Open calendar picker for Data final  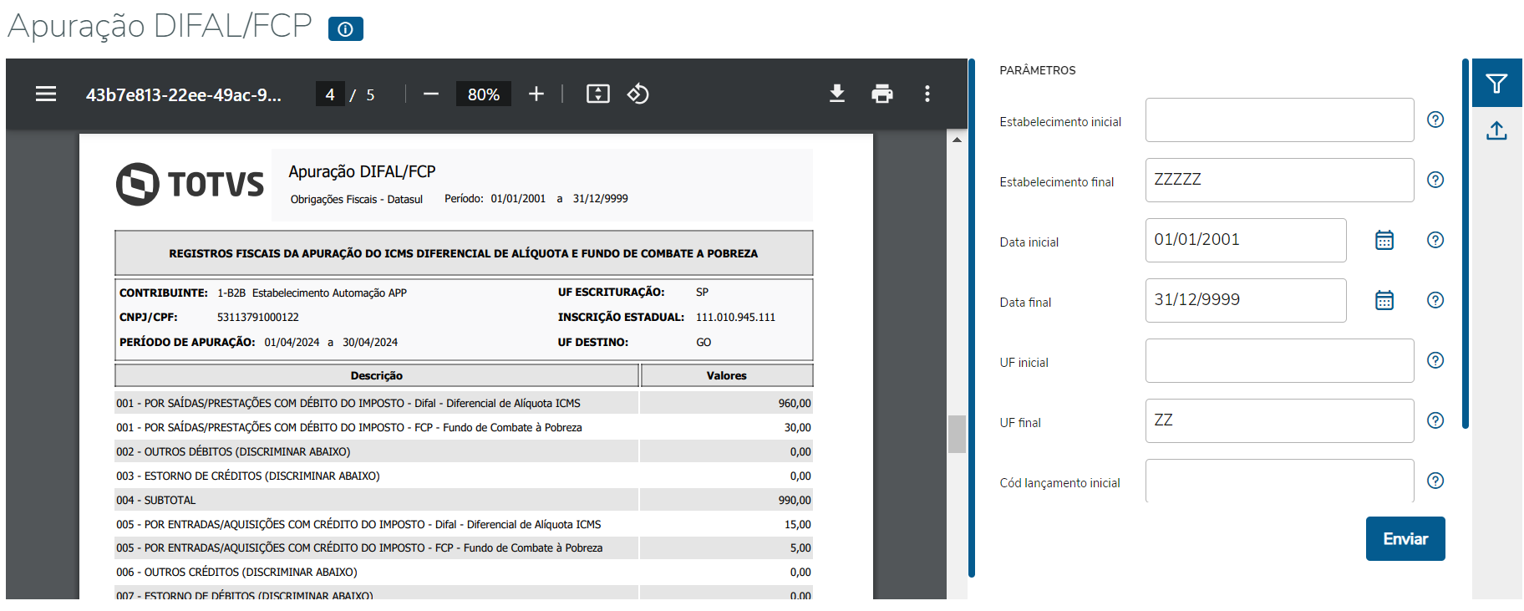coord(1384,301)
